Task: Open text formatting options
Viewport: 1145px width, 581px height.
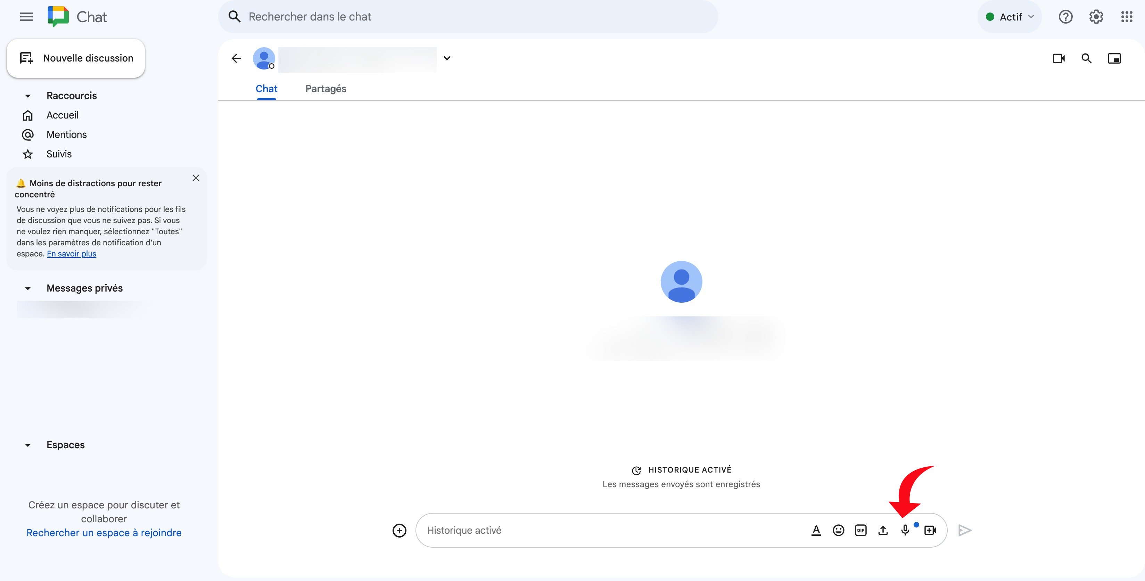Action: click(x=816, y=530)
